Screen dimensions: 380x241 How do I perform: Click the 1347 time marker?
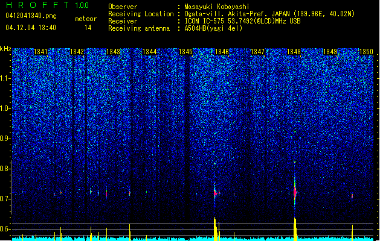[x=257, y=52]
